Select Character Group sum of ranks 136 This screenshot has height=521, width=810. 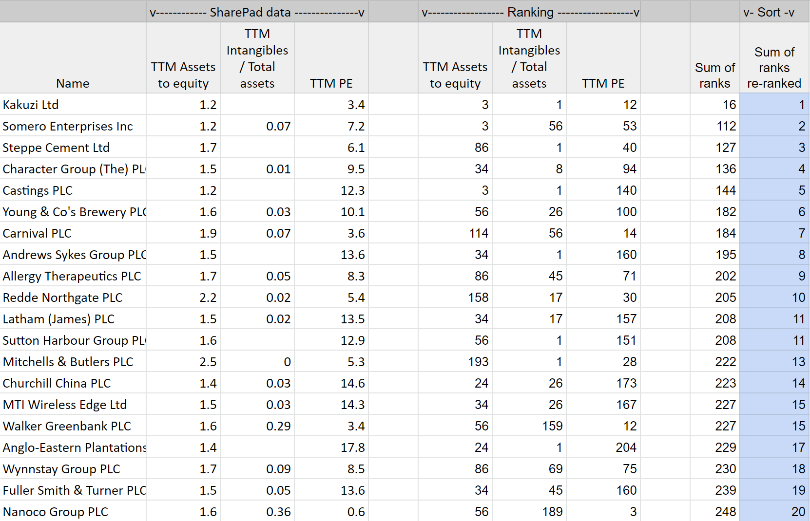tap(715, 168)
